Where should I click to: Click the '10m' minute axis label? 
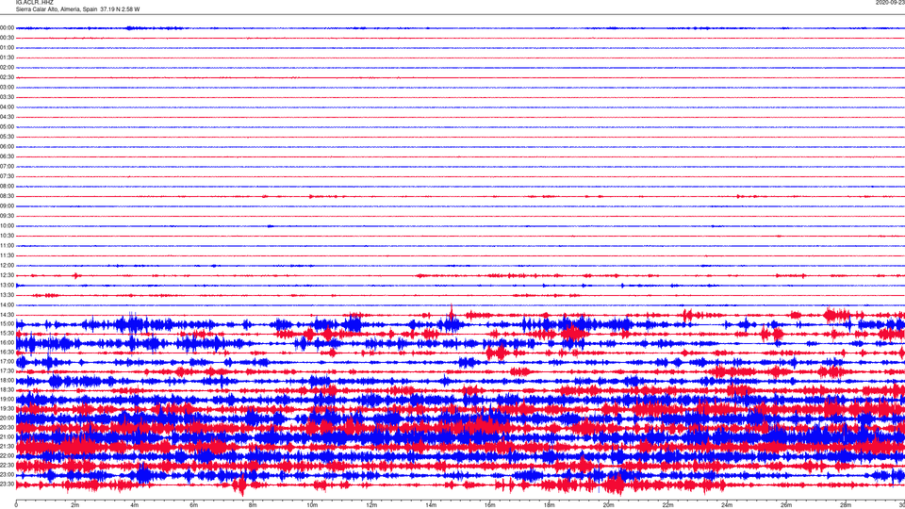[x=312, y=505]
